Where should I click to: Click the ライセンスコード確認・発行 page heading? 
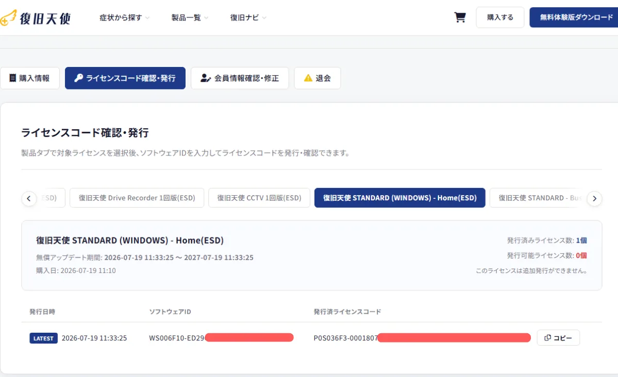pyautogui.click(x=85, y=133)
